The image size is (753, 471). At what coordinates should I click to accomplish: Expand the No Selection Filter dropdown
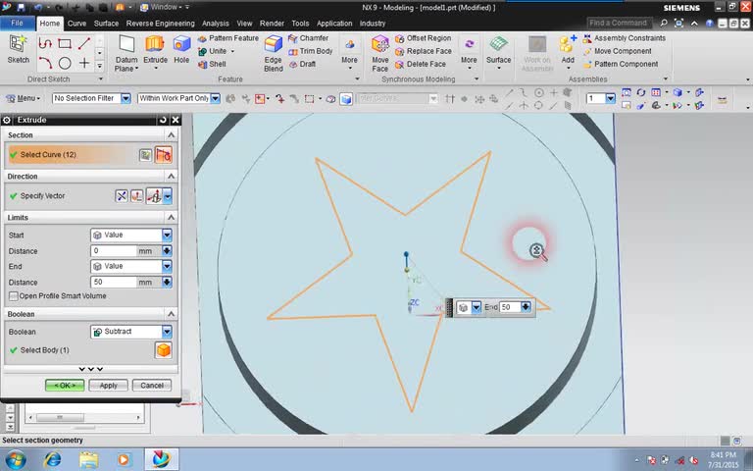pyautogui.click(x=125, y=98)
